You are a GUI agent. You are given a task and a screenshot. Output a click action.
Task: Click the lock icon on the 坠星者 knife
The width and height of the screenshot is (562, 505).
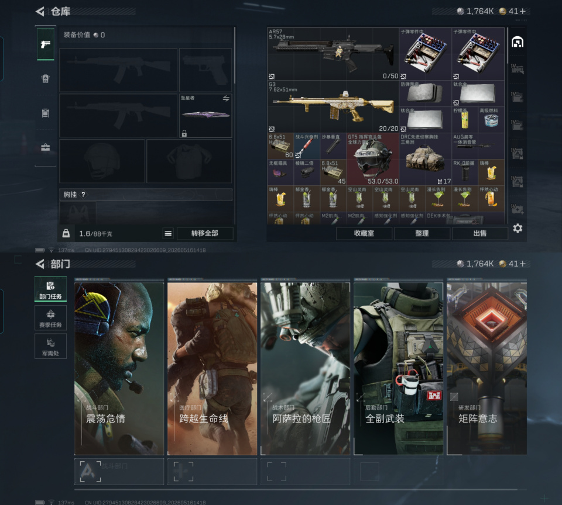pos(184,133)
